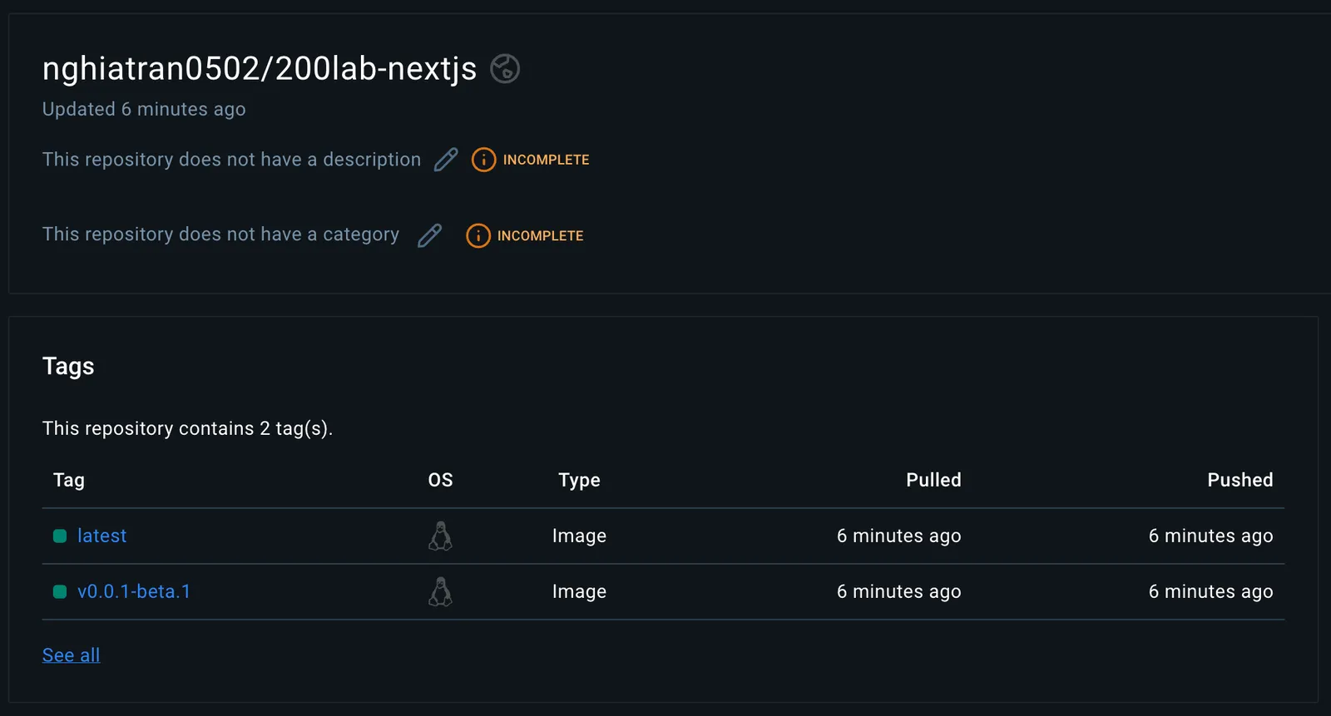Click the category INCOMPLETE info icon

pos(478,235)
